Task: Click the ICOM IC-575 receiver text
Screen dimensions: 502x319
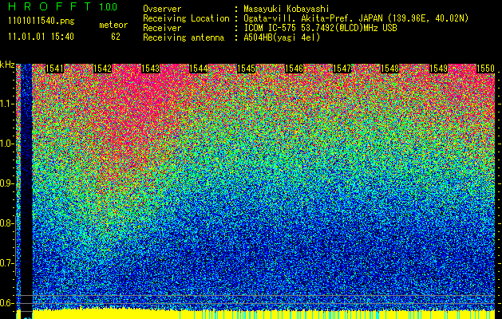Action: point(321,28)
